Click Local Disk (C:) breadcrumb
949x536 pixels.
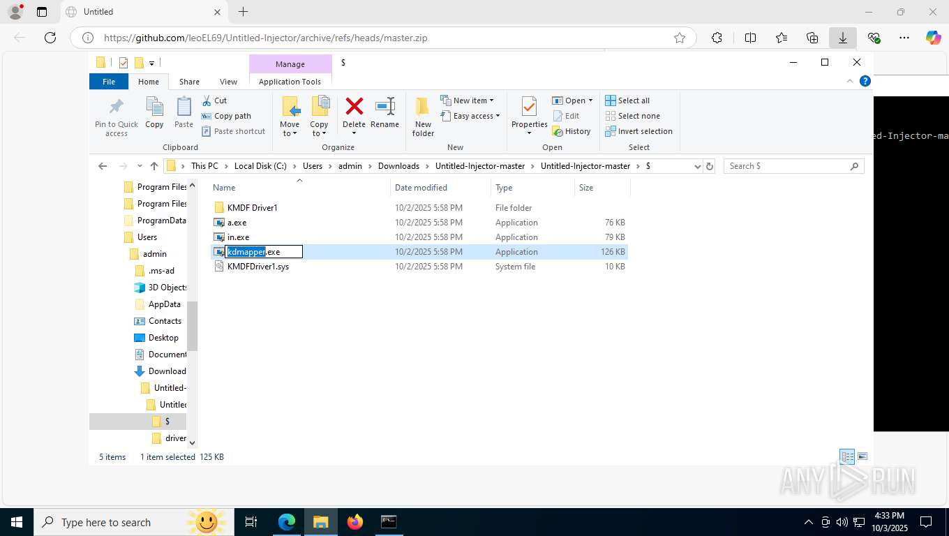click(260, 166)
